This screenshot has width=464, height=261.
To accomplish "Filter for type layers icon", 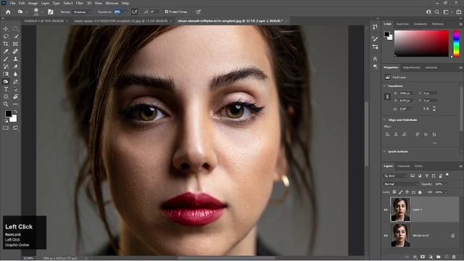I will click(x=427, y=175).
